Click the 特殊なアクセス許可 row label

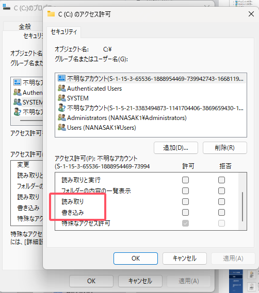coord(86,223)
